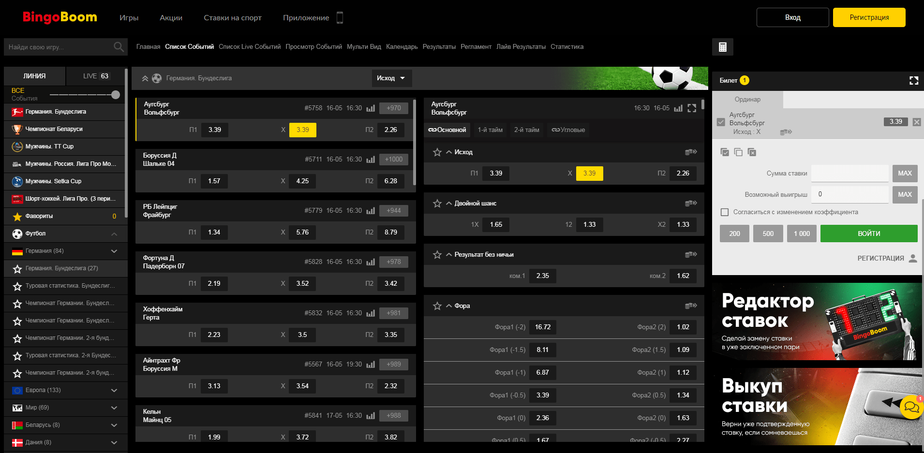Open the 1-й тайм tab
The height and width of the screenshot is (453, 924).
[490, 130]
